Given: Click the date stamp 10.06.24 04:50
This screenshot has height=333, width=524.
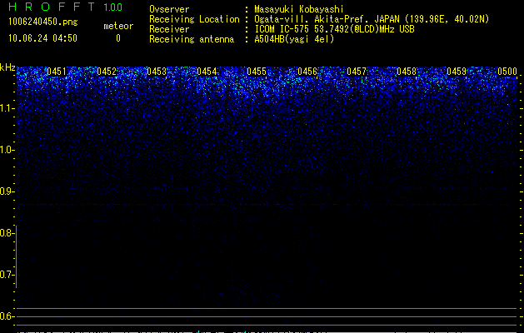Looking at the screenshot, I should pyautogui.click(x=42, y=38).
